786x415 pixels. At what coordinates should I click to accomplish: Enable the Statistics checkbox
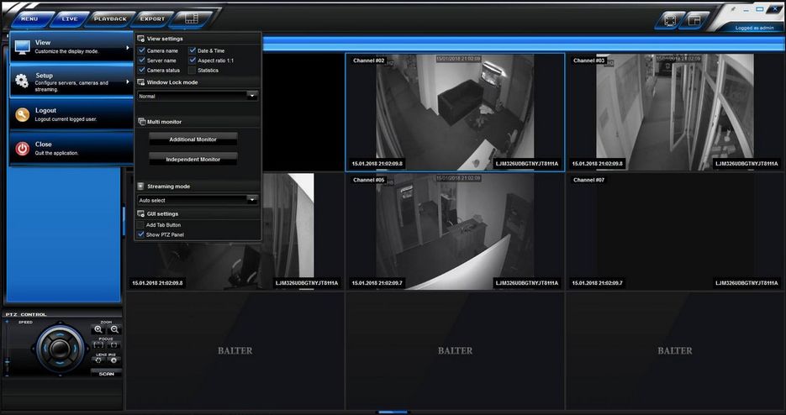click(192, 71)
